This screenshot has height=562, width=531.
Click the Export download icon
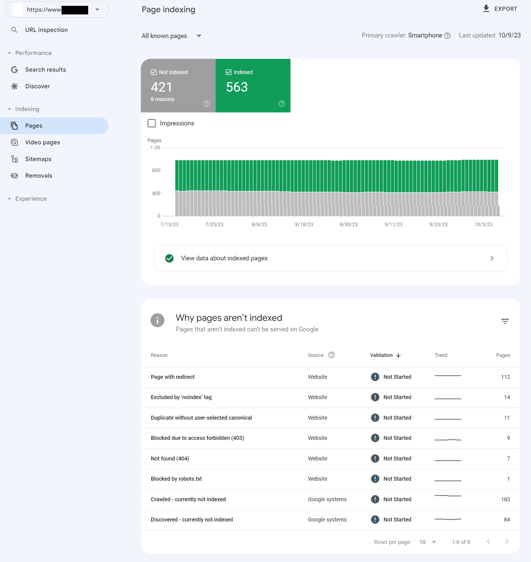486,9
